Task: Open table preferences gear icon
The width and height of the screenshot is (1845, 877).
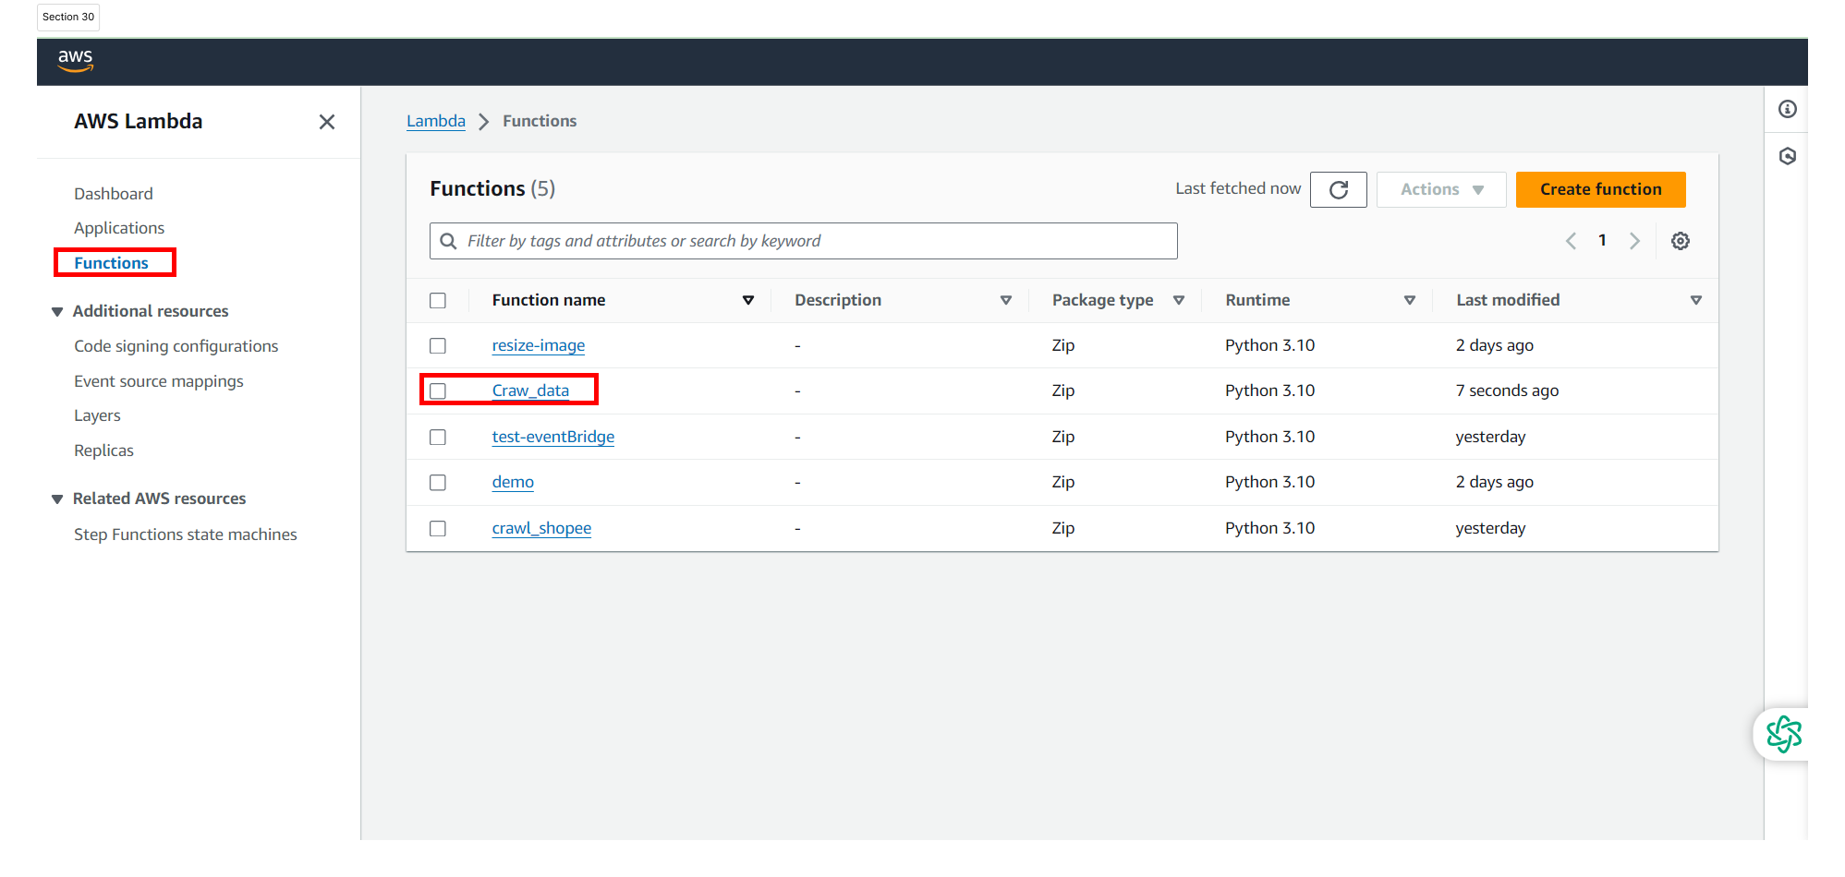Action: [x=1681, y=241]
